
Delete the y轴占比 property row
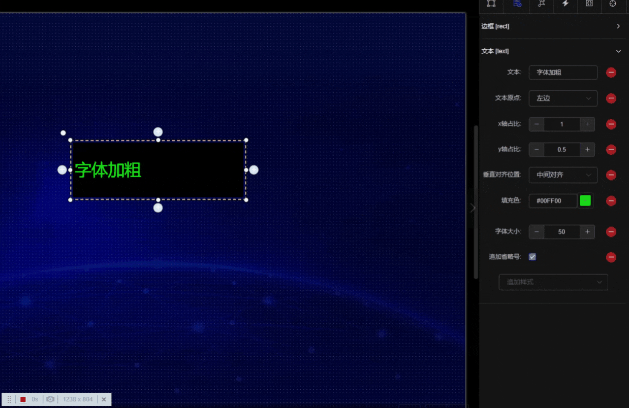point(611,150)
